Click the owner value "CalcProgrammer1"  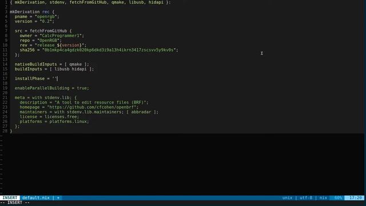(61, 35)
